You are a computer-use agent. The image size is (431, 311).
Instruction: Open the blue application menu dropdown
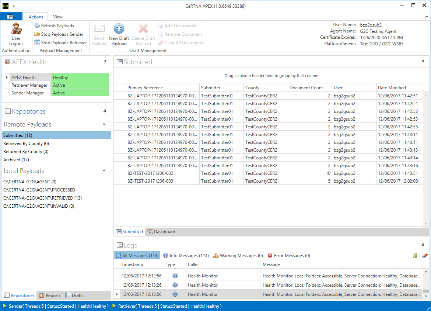point(11,17)
